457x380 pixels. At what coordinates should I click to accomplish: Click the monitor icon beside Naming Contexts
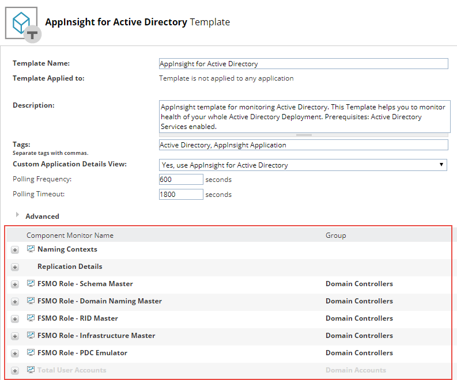[31, 249]
